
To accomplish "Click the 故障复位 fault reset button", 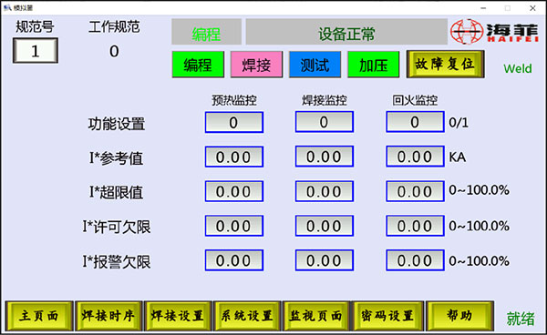I will tap(445, 64).
